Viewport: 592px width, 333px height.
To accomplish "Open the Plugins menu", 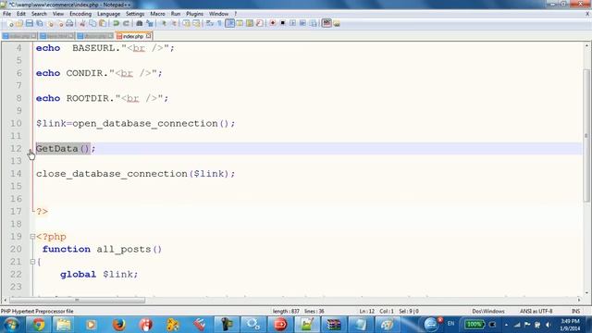I will click(194, 14).
